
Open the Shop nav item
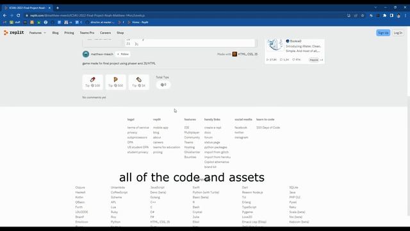[120, 33]
